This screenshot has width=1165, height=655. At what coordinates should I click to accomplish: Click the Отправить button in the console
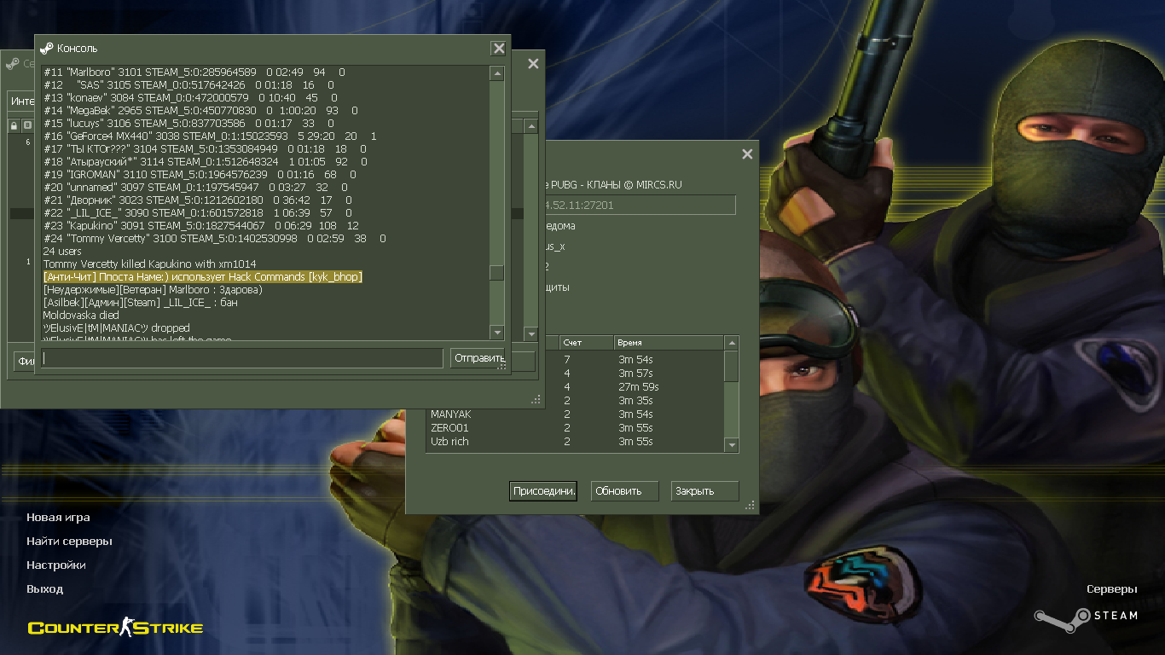[478, 358]
